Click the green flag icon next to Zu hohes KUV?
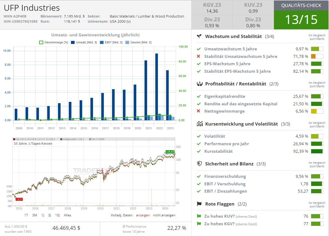The image size is (329, 236). click(199, 216)
